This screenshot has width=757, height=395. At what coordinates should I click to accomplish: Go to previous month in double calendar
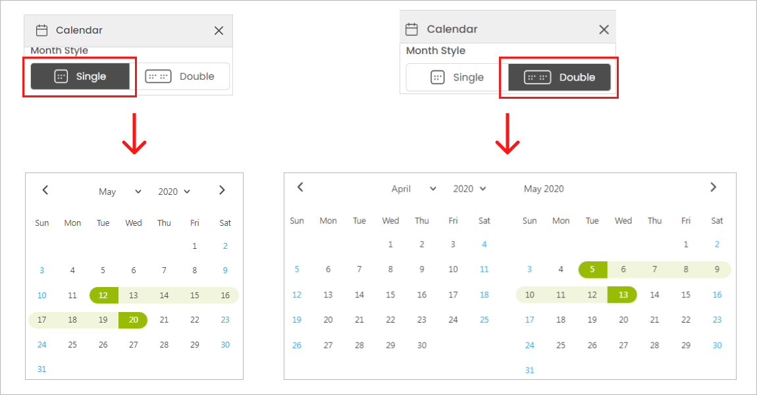click(300, 187)
